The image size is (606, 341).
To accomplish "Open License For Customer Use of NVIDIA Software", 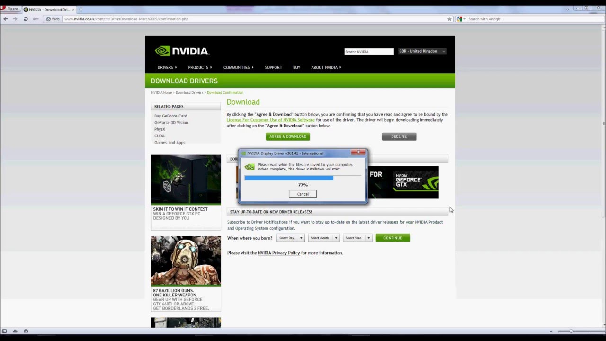I will (270, 120).
